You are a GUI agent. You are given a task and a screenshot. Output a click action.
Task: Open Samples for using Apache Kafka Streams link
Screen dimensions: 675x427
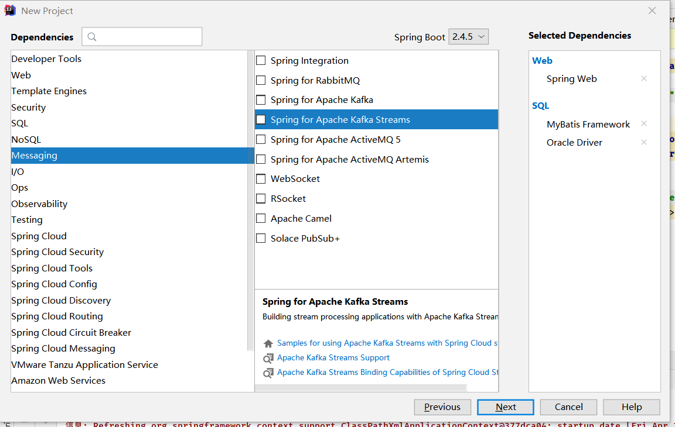coord(387,343)
